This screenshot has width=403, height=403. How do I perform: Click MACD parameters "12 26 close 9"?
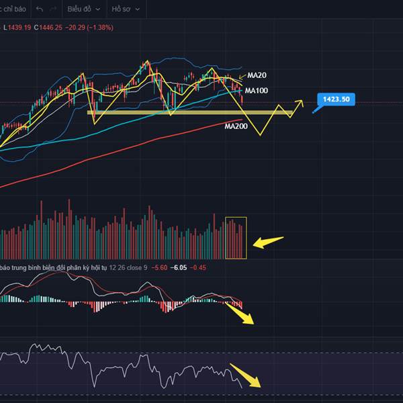tap(128, 268)
